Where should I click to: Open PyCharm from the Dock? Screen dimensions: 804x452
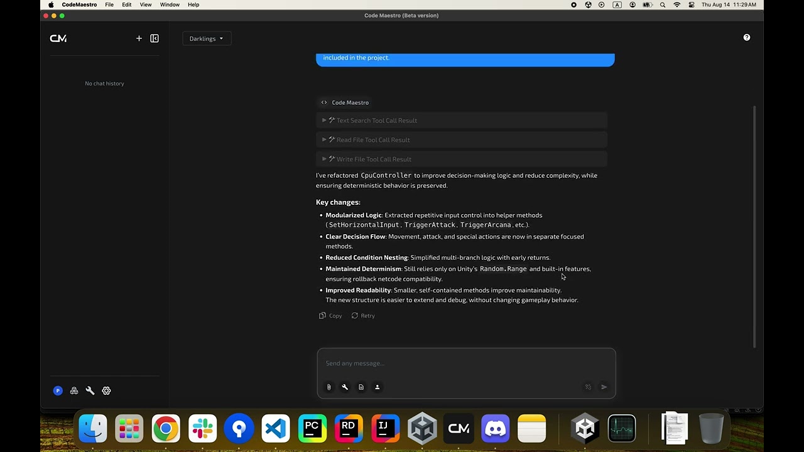[x=312, y=429]
